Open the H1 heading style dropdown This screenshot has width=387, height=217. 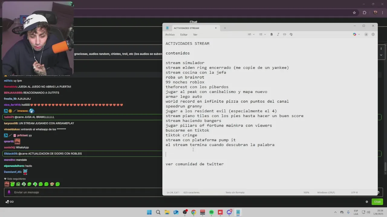[251, 34]
